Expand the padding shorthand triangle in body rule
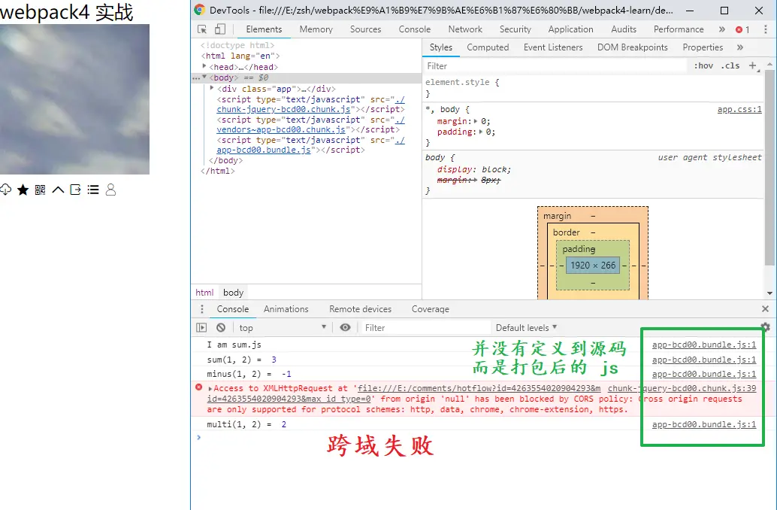The width and height of the screenshot is (777, 510). pyautogui.click(x=481, y=132)
